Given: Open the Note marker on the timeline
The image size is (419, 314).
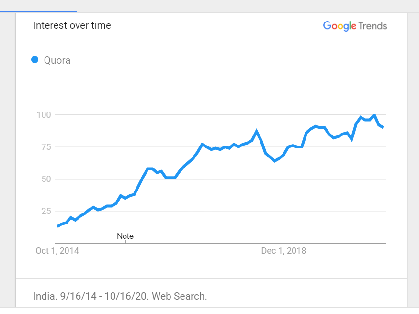Looking at the screenshot, I should (125, 236).
